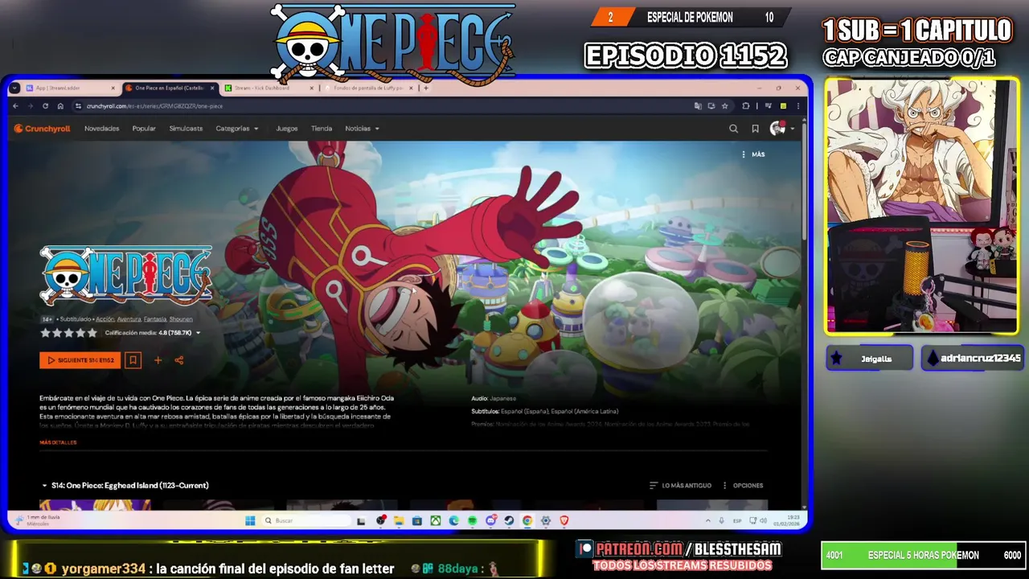The width and height of the screenshot is (1029, 579).
Task: Open the Aventura genre link
Action: pyautogui.click(x=129, y=319)
